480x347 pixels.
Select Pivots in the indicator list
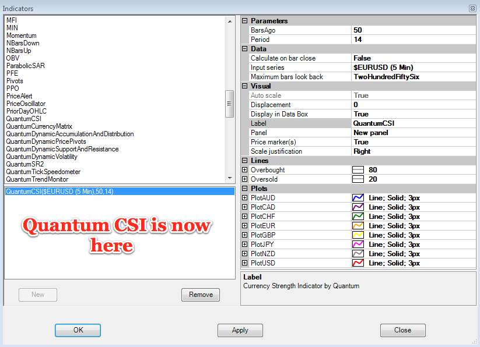(15, 81)
